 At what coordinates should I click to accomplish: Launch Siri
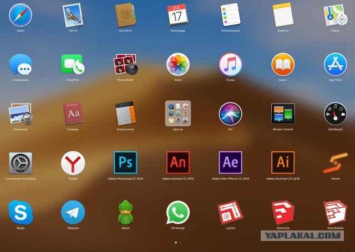[230, 114]
